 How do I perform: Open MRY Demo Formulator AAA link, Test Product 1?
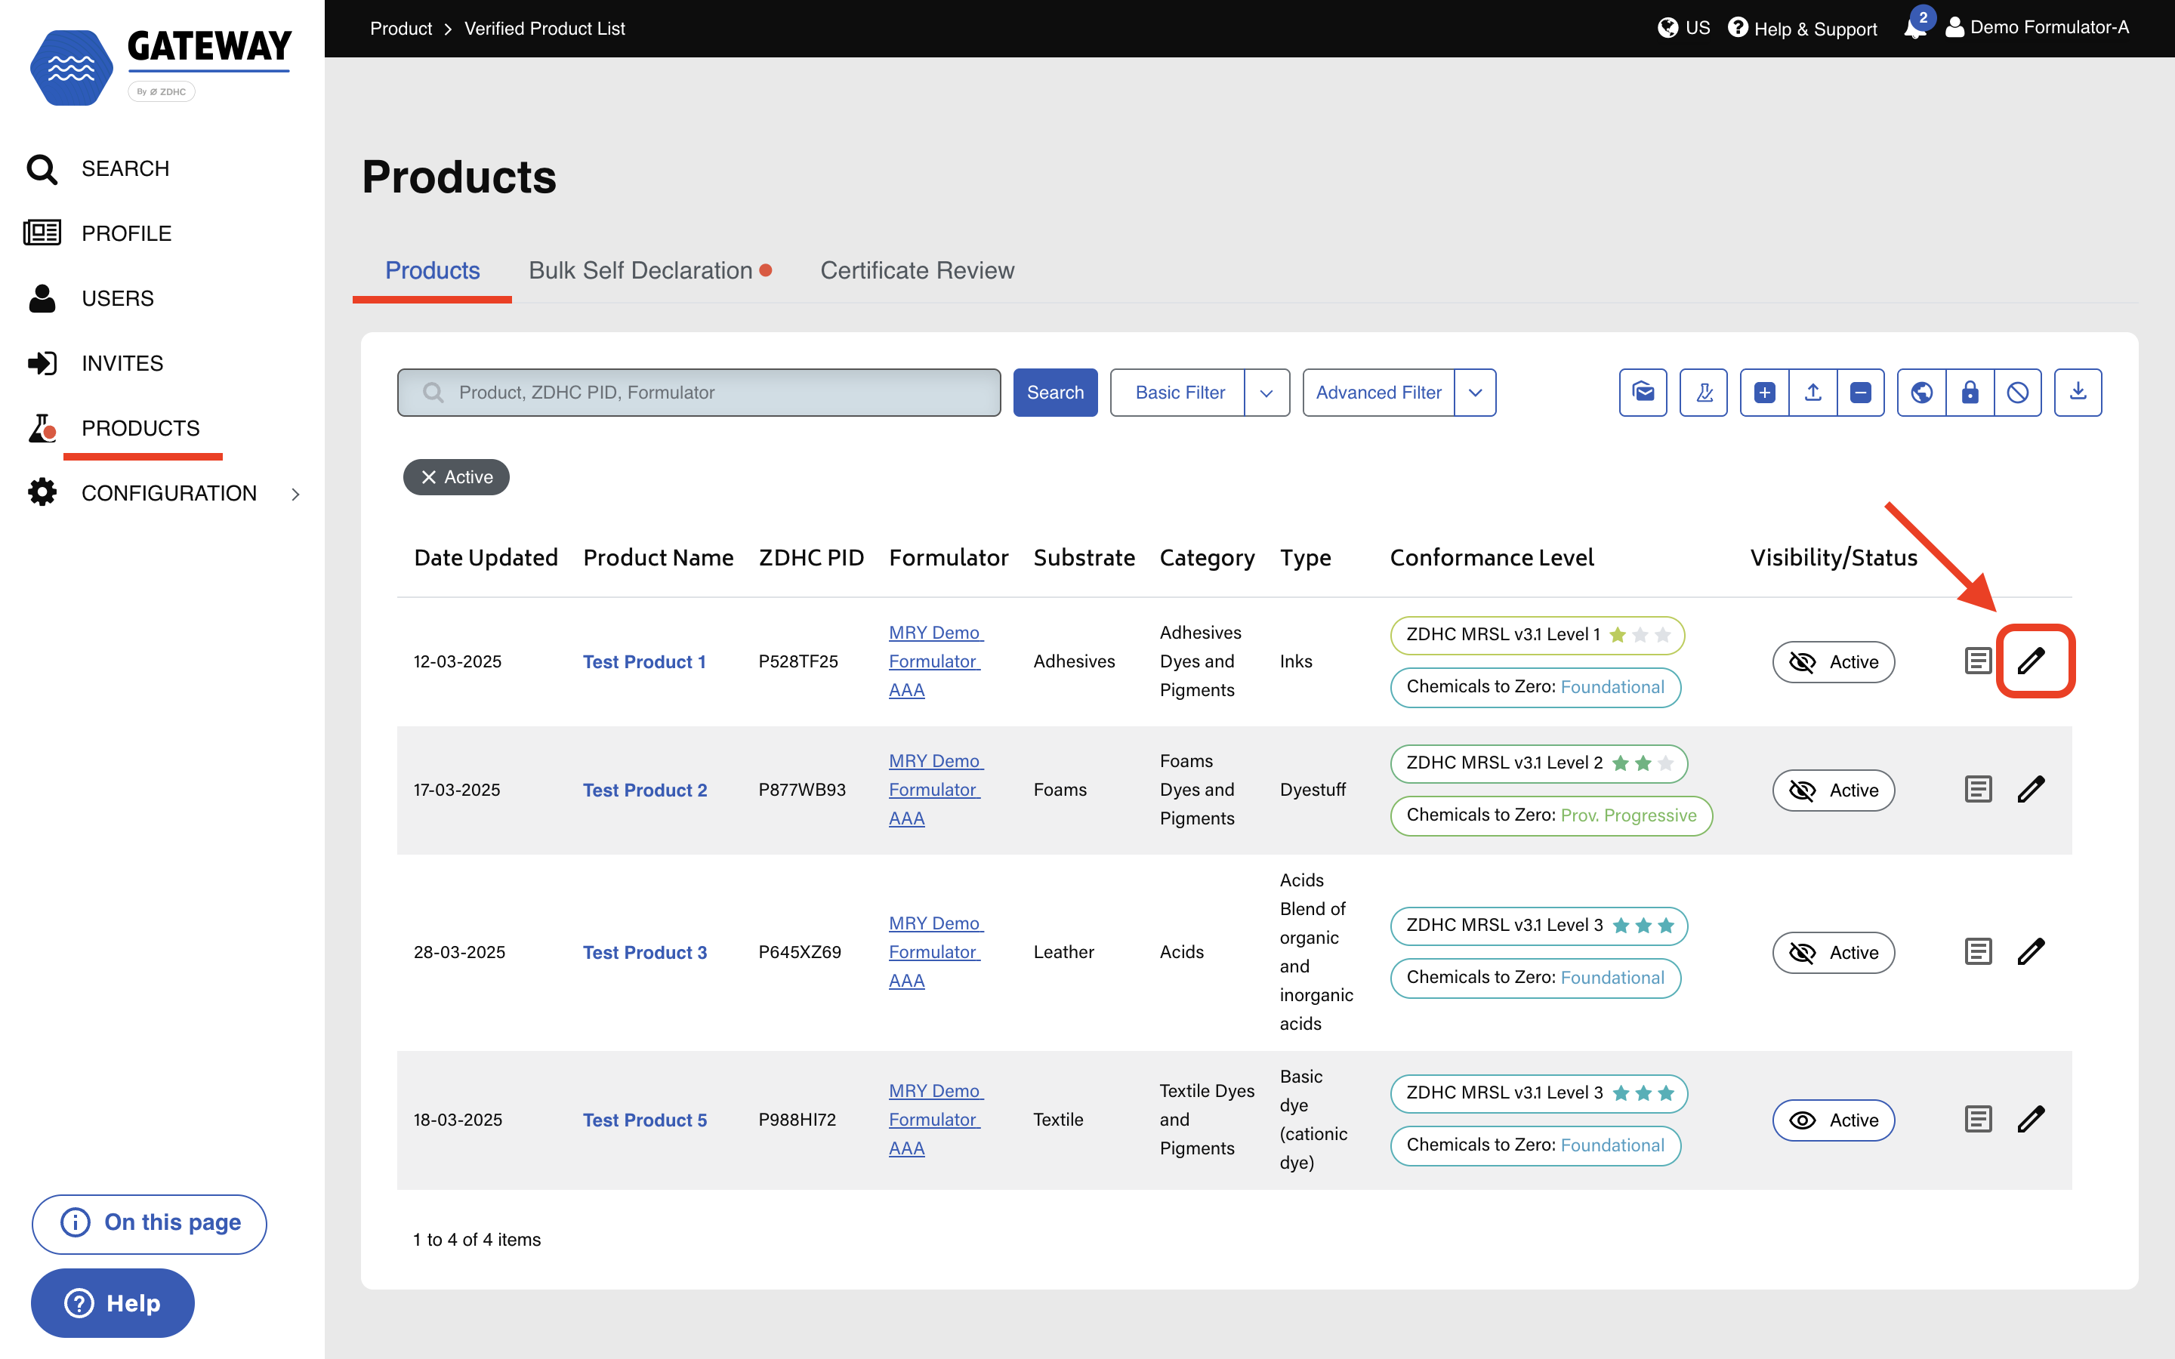click(936, 661)
